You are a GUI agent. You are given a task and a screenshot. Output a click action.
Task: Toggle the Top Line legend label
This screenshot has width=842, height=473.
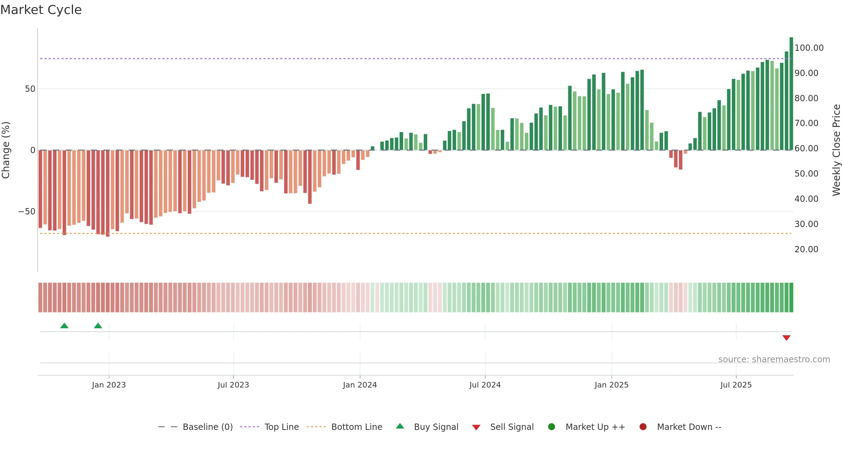click(282, 427)
